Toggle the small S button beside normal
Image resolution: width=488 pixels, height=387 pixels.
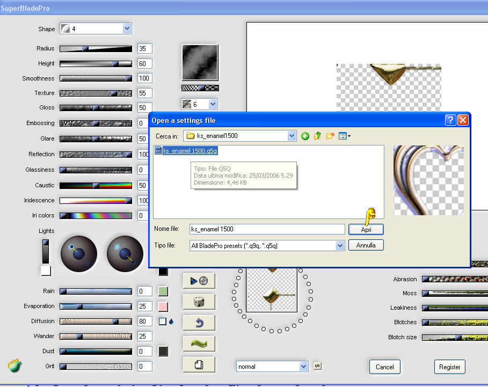click(317, 366)
